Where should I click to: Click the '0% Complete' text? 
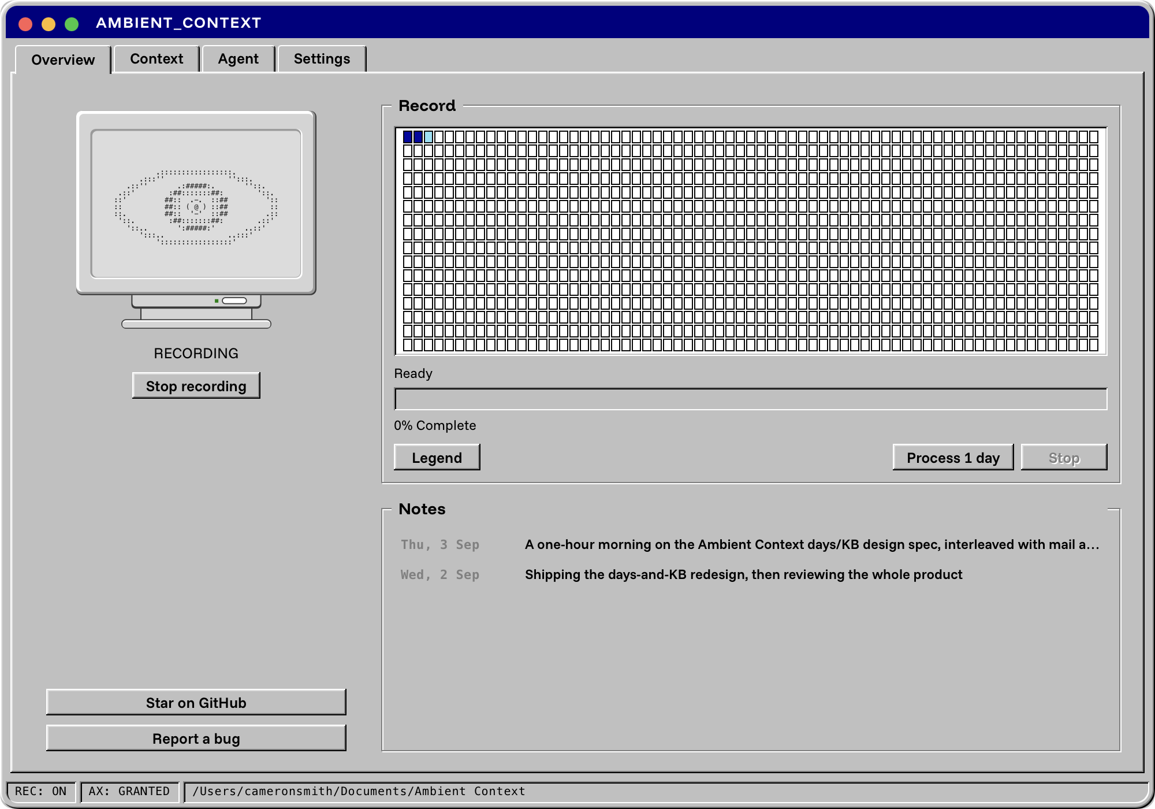[x=435, y=425]
